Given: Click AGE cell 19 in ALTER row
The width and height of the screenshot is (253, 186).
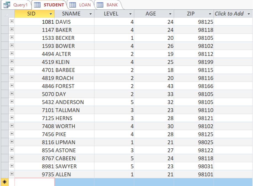Looking at the screenshot, I should point(154,54).
